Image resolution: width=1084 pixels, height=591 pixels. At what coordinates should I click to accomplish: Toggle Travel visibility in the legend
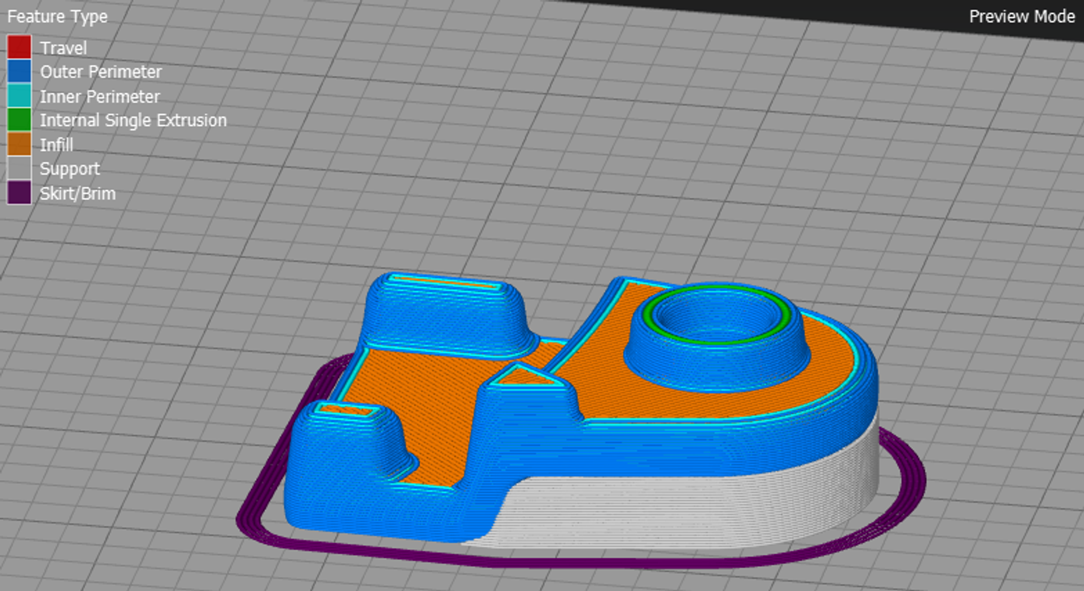(x=18, y=47)
